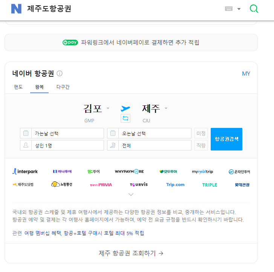The width and height of the screenshot is (274, 272).
Task: Open the 파워링크 네이버페이 추가 적립 banner
Action: 131,43
